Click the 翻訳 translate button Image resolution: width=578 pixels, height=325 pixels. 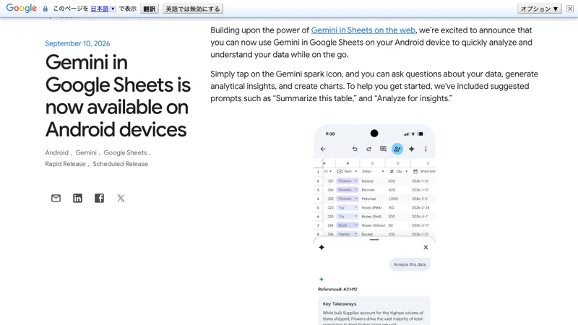click(150, 9)
